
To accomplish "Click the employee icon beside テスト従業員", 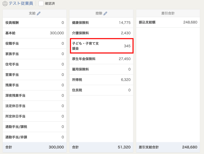I will tap(5, 4).
